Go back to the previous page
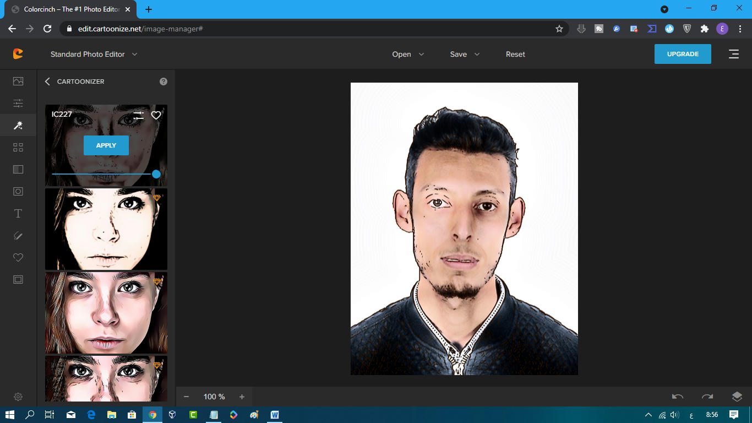This screenshot has width=752, height=423. tap(12, 29)
